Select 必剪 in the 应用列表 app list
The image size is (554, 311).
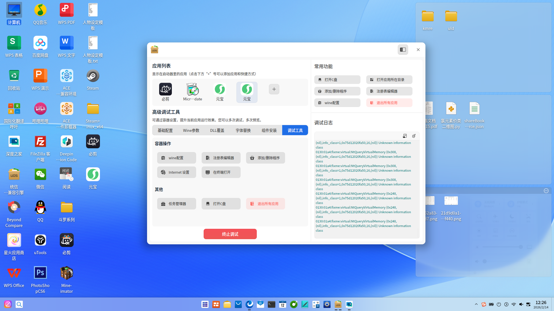166,92
